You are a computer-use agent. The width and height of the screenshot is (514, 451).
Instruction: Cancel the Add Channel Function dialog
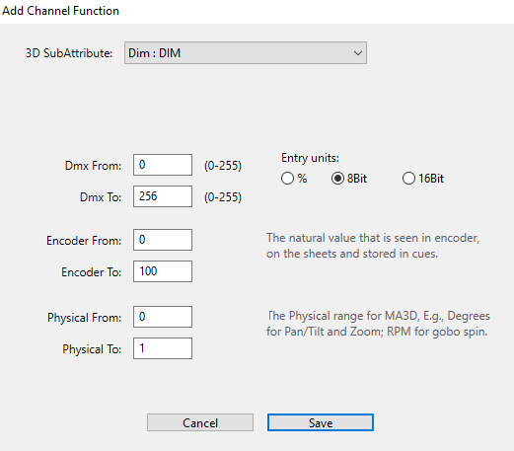coord(200,422)
